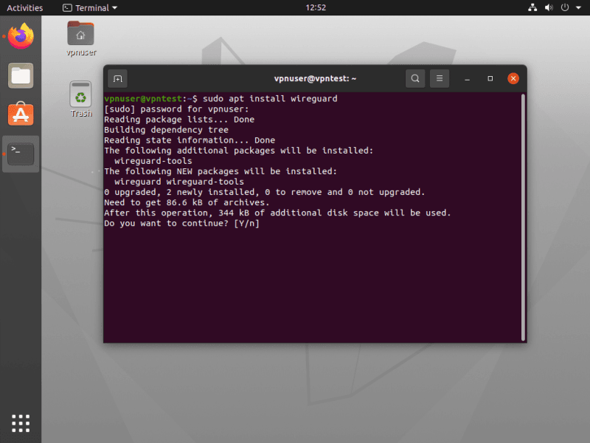Open the terminal hamburger menu
The image size is (590, 443).
(x=439, y=78)
